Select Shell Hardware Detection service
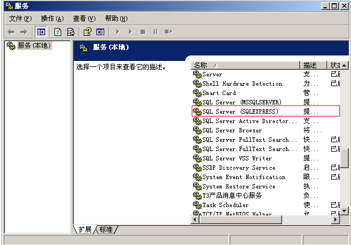351x245 pixels. pos(266,83)
